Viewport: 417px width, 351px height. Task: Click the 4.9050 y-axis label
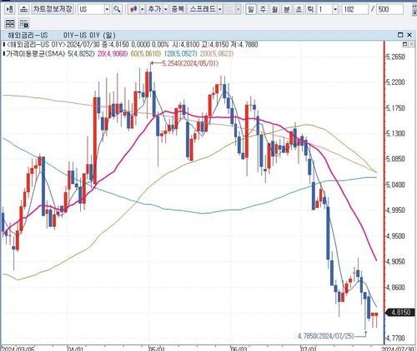395,261
